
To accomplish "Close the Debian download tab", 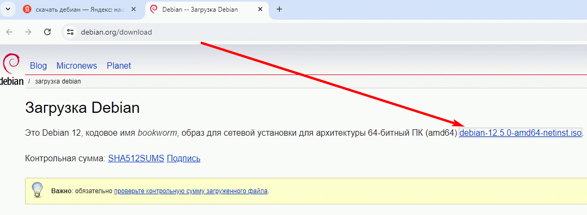I will point(261,10).
